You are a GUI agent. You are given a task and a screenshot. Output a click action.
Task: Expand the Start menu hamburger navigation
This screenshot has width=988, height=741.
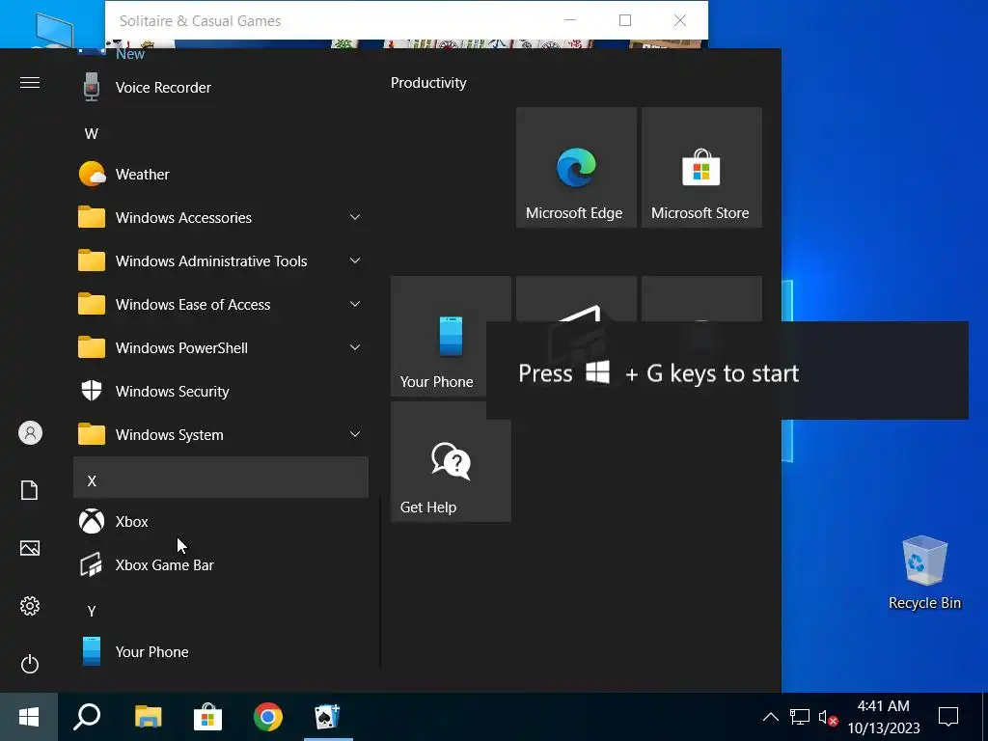30,83
